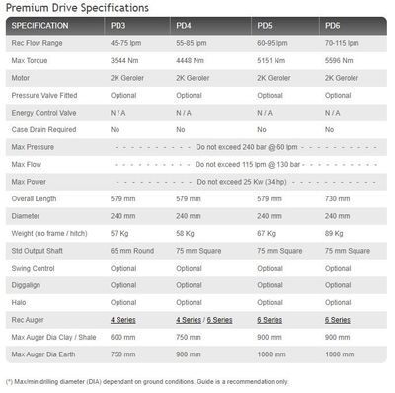Click the Max Flow 115 lpm note
395x393 pixels.
pos(248,164)
